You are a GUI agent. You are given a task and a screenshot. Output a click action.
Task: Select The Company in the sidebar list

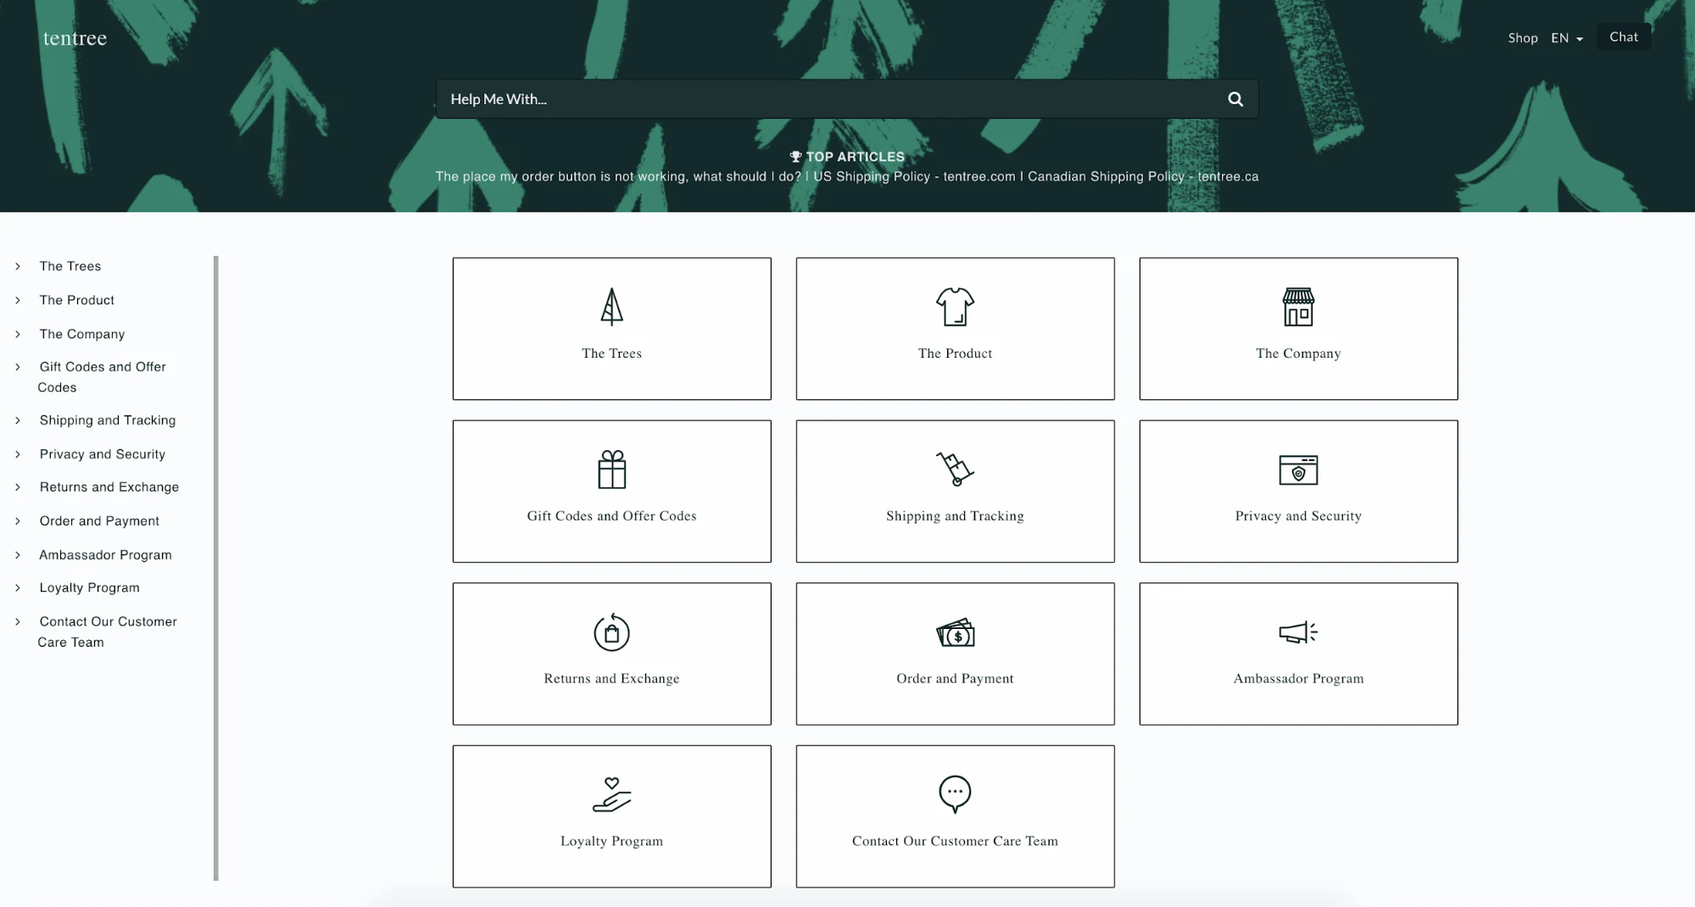82,334
